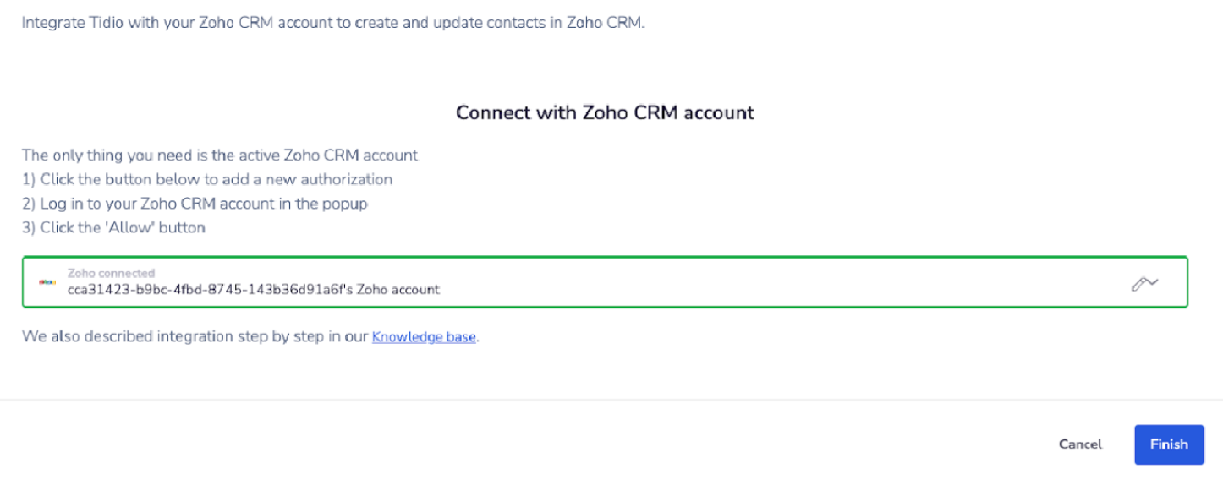This screenshot has height=485, width=1223.
Task: Click the Finish button
Action: (1169, 444)
